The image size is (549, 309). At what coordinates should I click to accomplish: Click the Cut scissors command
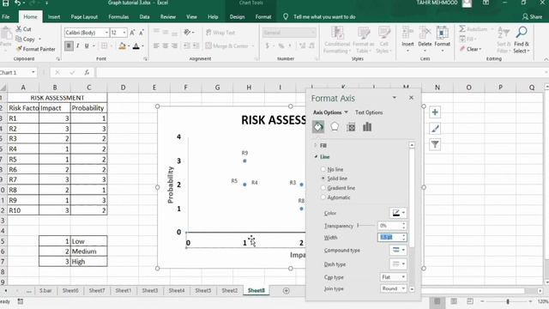tap(23, 29)
